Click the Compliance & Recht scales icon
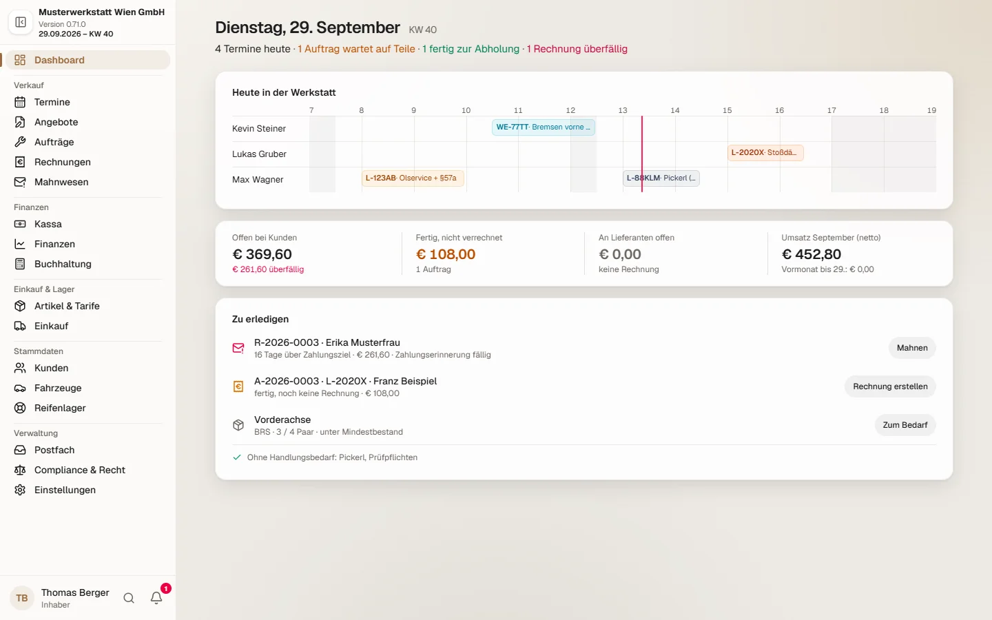 [20, 470]
